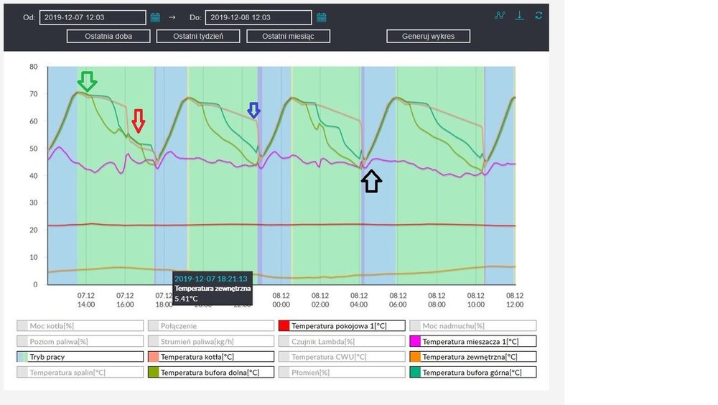Toggle the Moc kotła[%] series
This screenshot has width=718, height=405.
[x=80, y=325]
